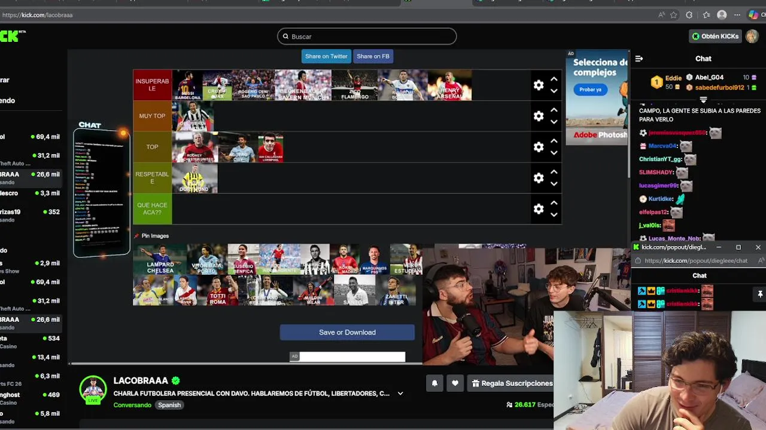The height and width of the screenshot is (430, 766).
Task: Click MUY TOP tier label
Action: click(x=152, y=116)
